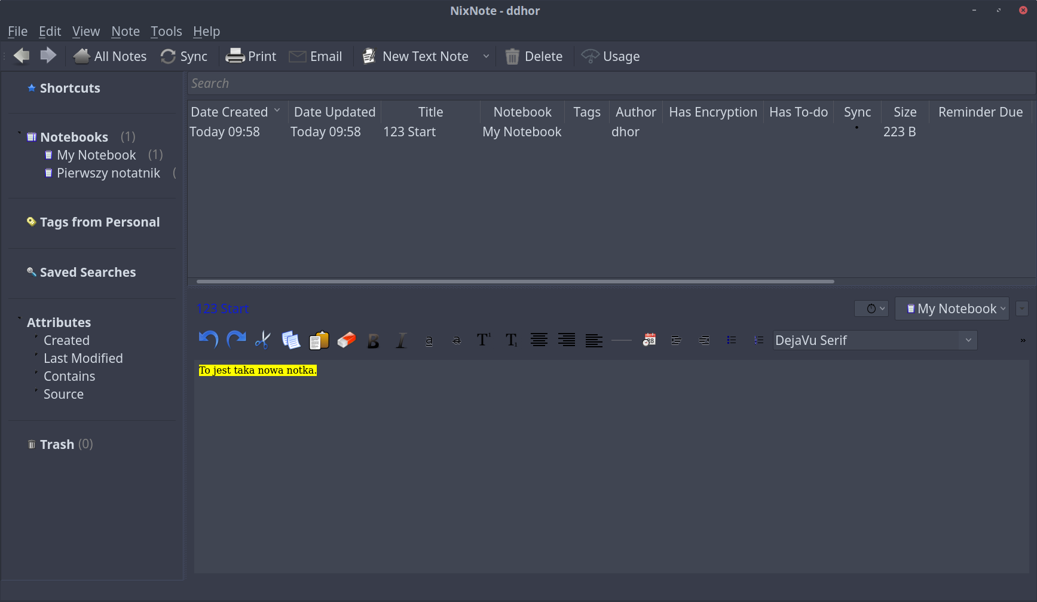Screen dimensions: 1037x602
Task: Remove formatting with the eraser icon
Action: tap(347, 340)
